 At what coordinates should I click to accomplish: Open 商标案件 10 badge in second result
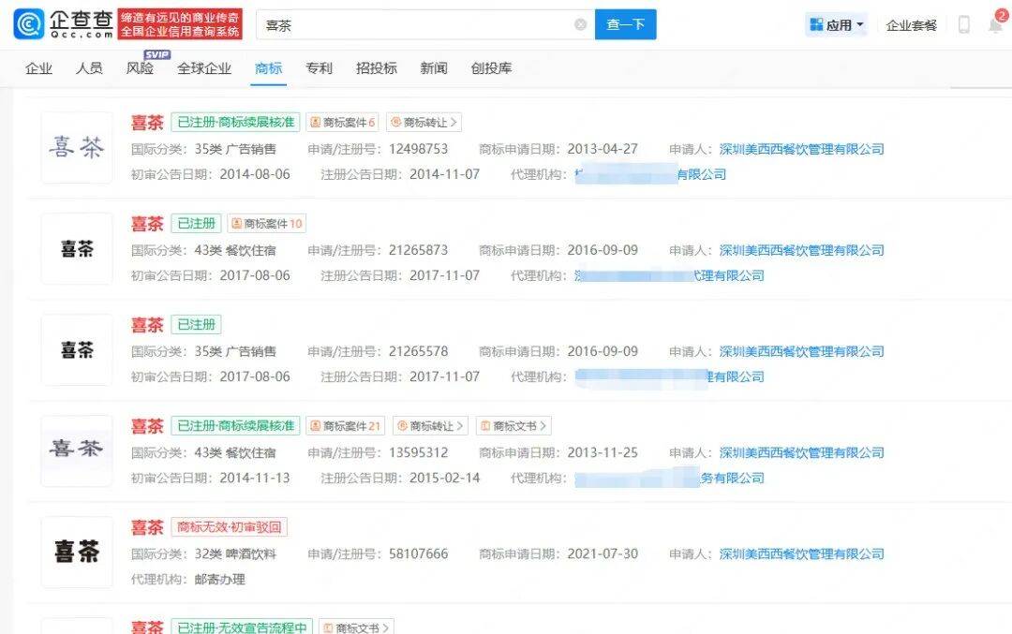tap(266, 224)
